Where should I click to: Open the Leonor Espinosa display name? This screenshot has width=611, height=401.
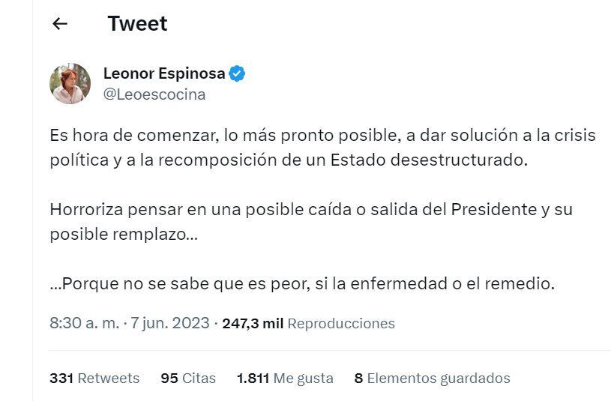click(x=165, y=73)
